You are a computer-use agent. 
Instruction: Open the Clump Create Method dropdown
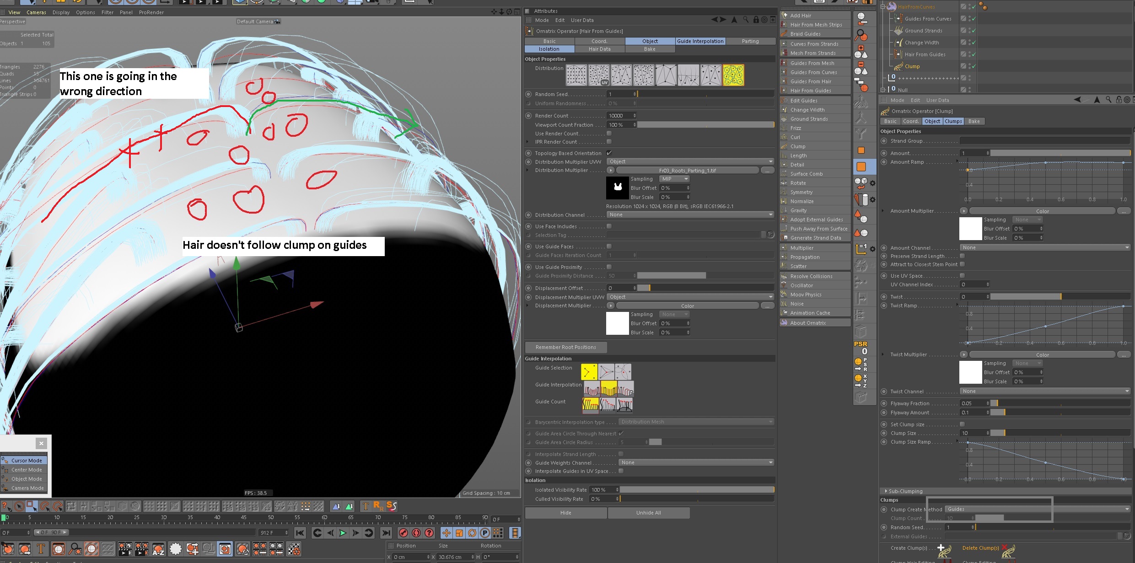(x=1038, y=509)
